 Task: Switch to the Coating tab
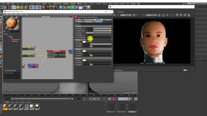(x=108, y=20)
